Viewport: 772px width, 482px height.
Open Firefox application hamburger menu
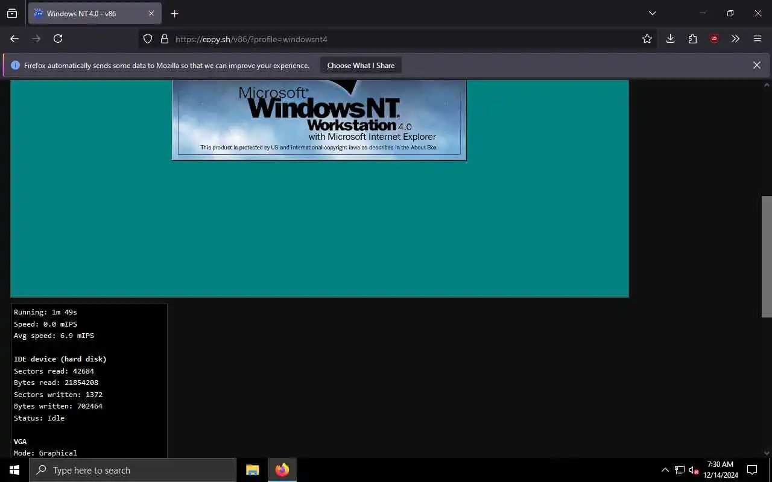coord(758,39)
